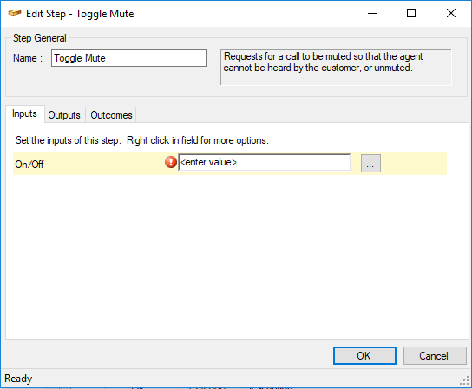472x389 pixels.
Task: Click the Step General group label
Action: click(39, 38)
